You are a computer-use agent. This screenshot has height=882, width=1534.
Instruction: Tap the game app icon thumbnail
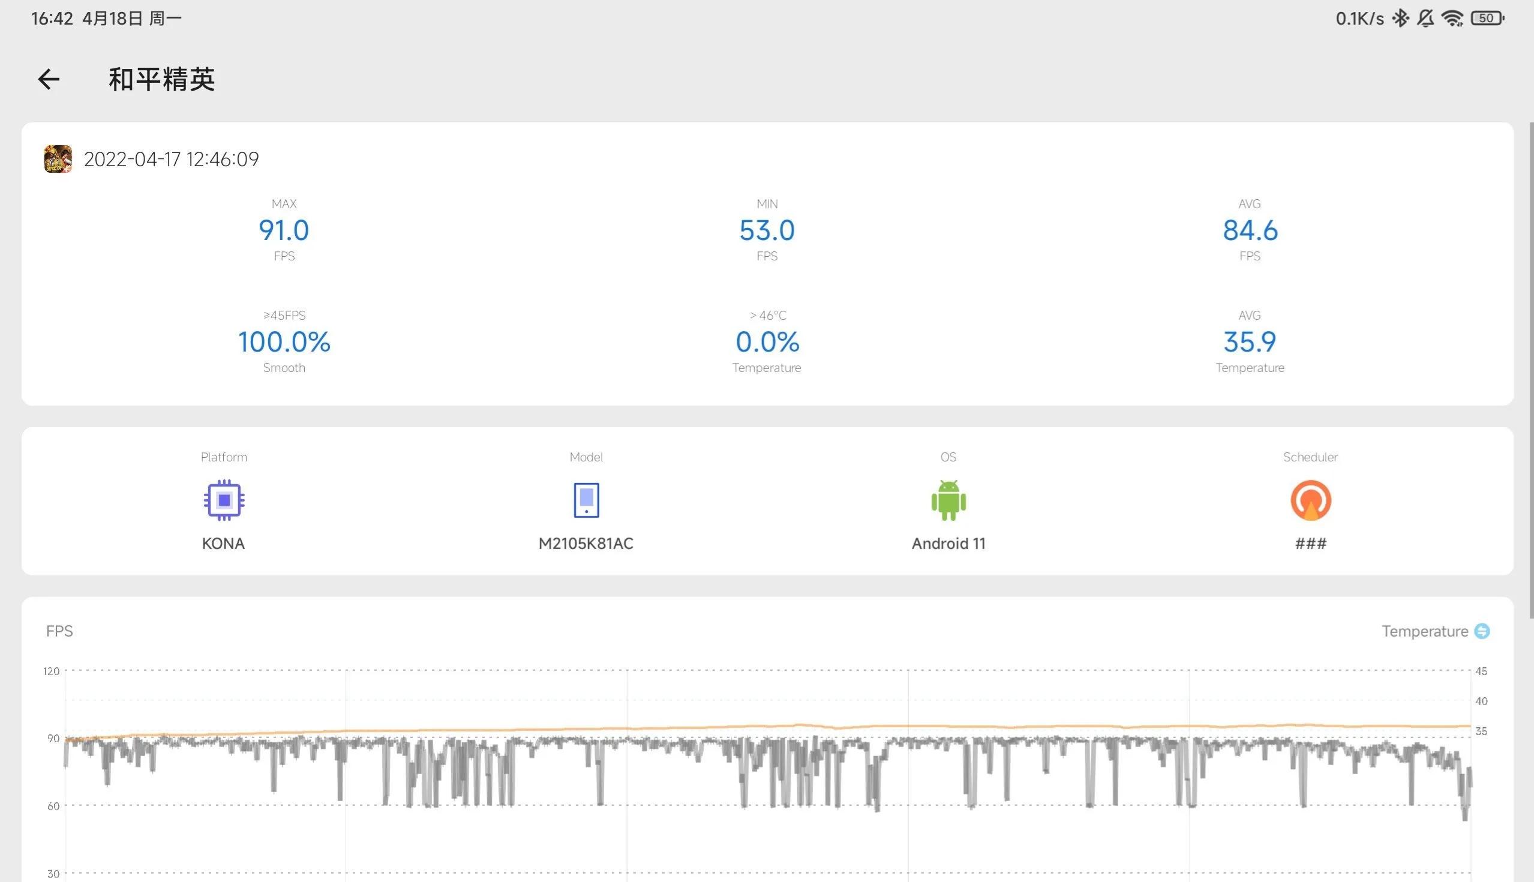(x=58, y=160)
